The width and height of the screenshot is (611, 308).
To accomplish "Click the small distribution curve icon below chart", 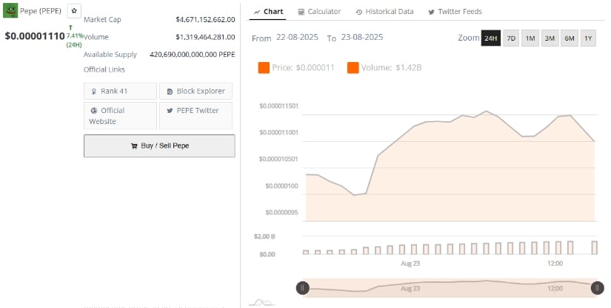I will [x=261, y=302].
